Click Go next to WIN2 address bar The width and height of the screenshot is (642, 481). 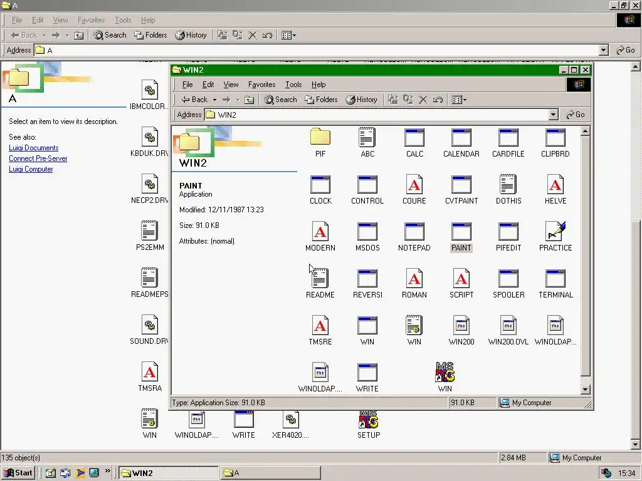coord(576,115)
